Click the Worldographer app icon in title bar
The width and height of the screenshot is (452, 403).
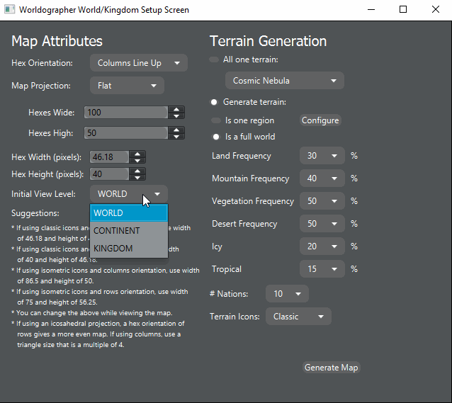click(9, 9)
